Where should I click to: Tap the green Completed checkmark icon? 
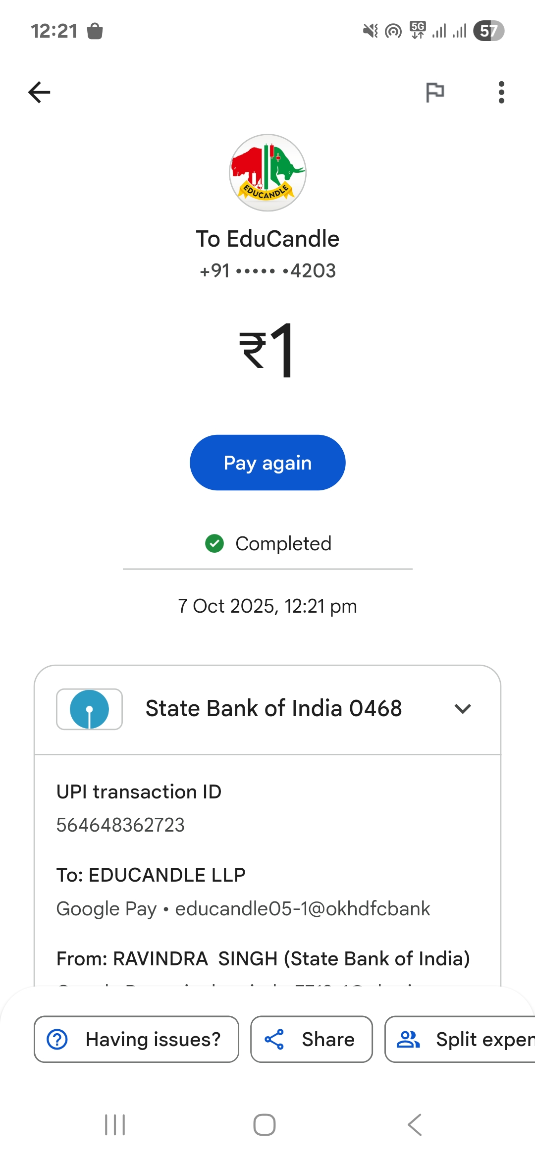[214, 543]
